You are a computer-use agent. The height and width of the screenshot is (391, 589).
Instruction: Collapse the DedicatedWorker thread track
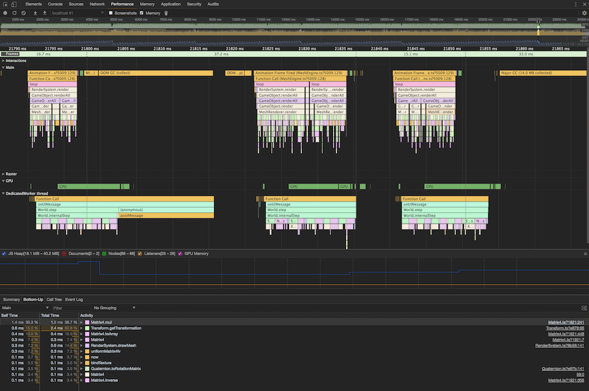[3, 194]
